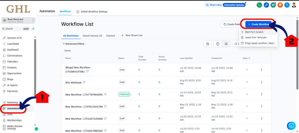Click the green lightning quick actions icon
The image size is (299, 133).
(x=33, y=29)
